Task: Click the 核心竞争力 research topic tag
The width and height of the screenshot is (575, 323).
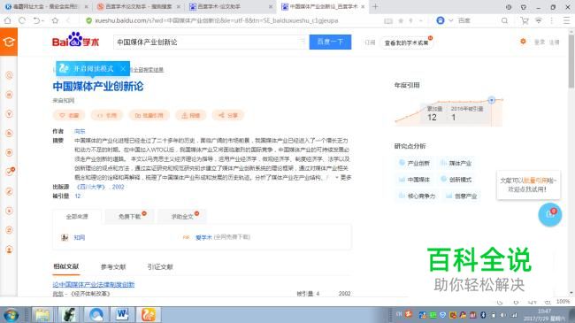Action: (x=417, y=196)
